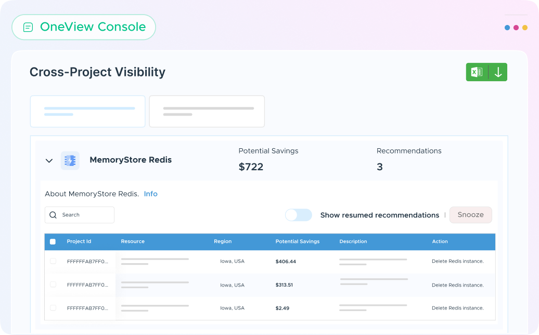Click the Excel export icon
This screenshot has width=539, height=335.
pyautogui.click(x=477, y=72)
